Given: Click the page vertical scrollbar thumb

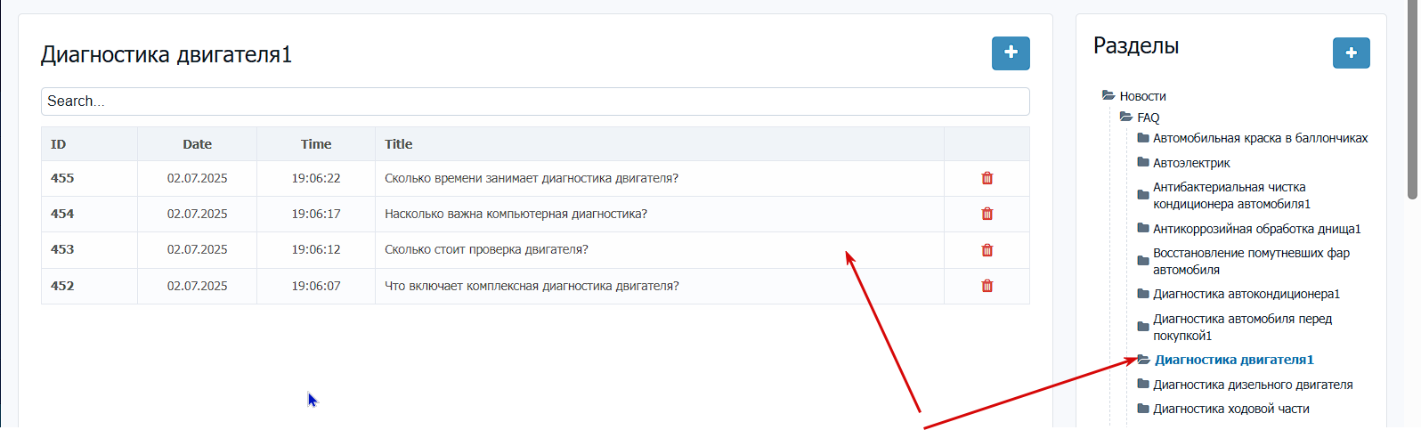Looking at the screenshot, I should pyautogui.click(x=1412, y=98).
